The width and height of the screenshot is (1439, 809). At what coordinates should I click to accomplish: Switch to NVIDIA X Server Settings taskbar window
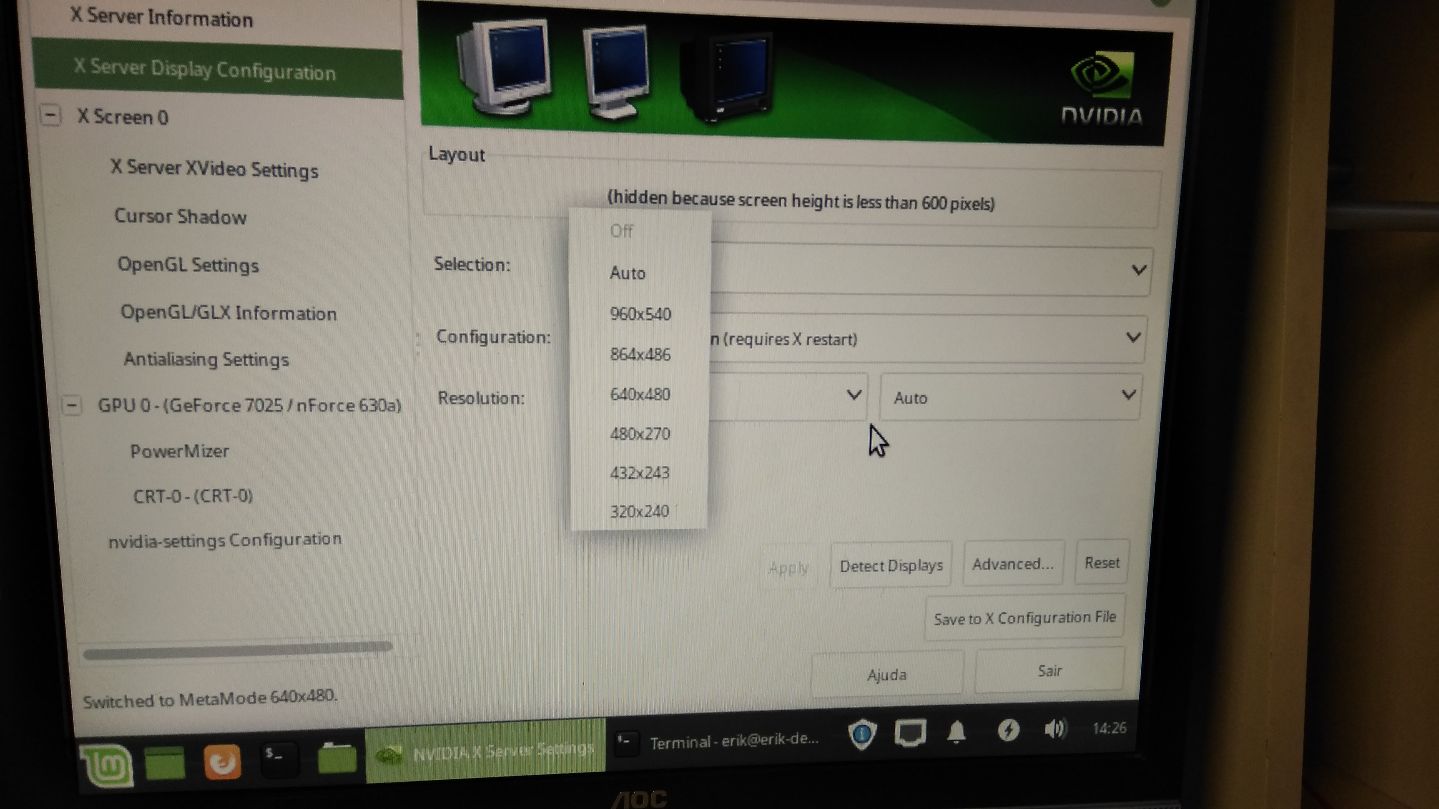coord(485,752)
